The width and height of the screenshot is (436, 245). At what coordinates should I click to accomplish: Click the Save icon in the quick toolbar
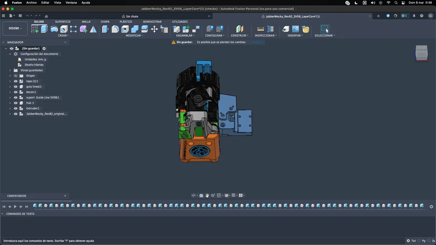pyautogui.click(x=20, y=16)
